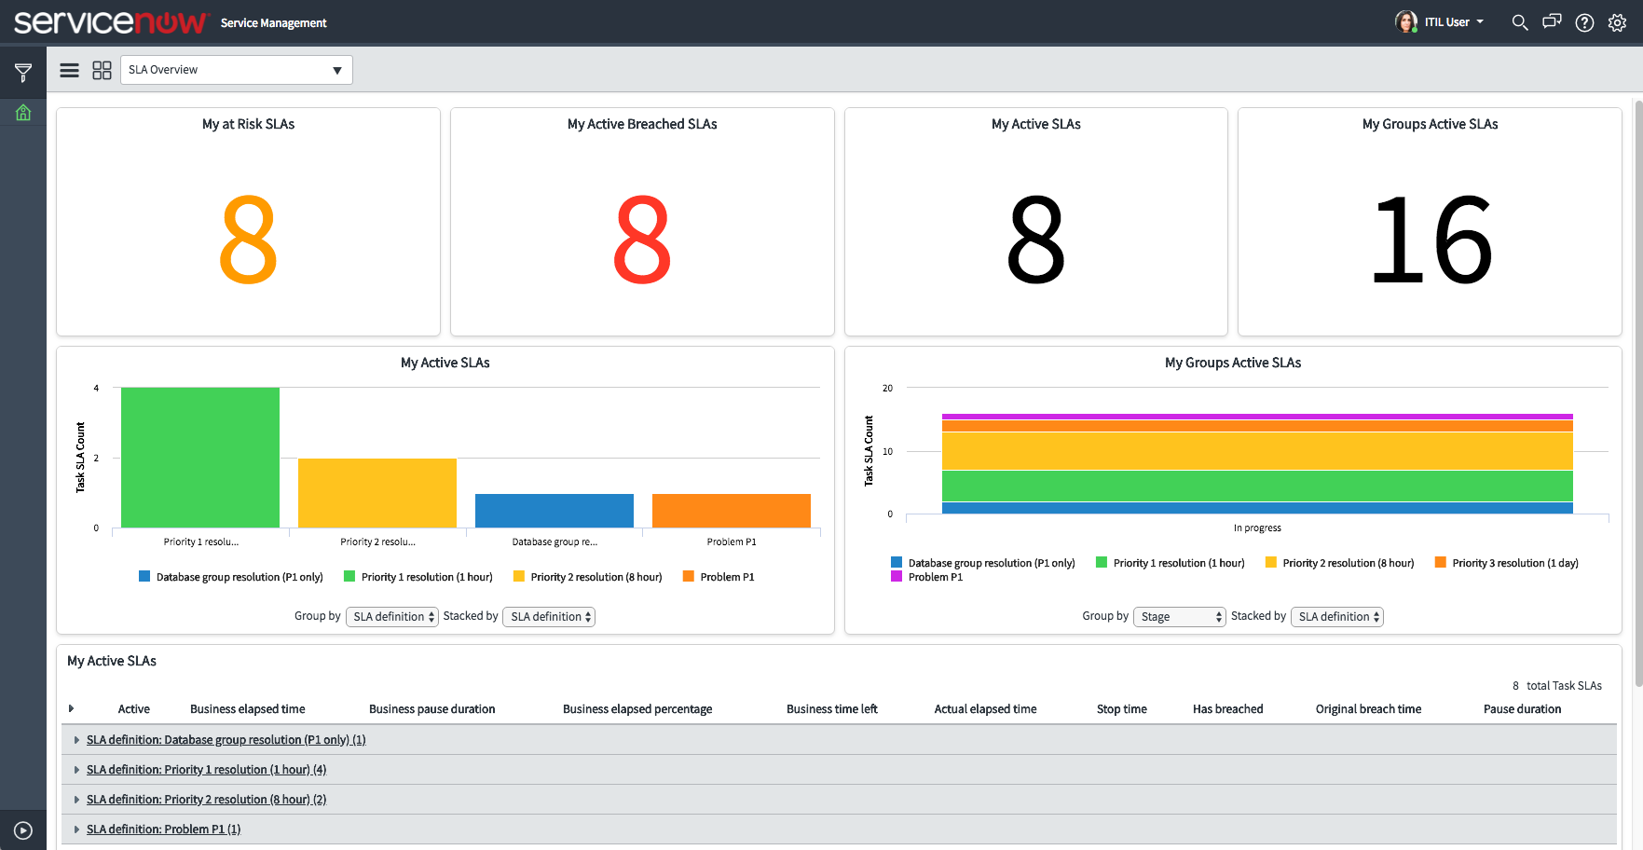Click the orange Problem P1 bar
Image resolution: width=1643 pixels, height=850 pixels.
[732, 511]
